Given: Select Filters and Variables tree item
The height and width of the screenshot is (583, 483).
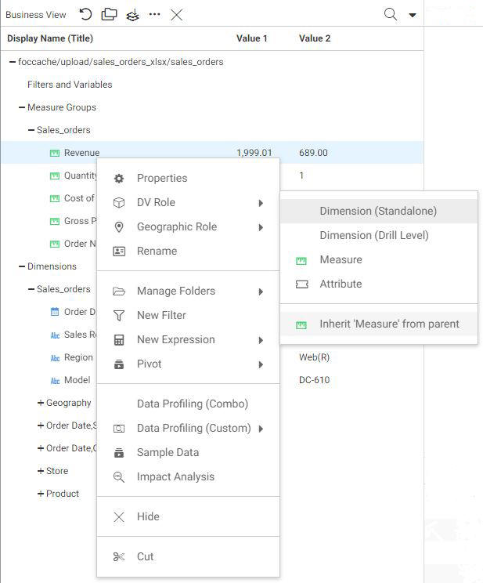Looking at the screenshot, I should (70, 85).
